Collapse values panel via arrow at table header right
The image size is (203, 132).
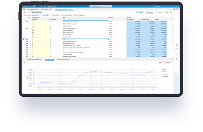[172, 18]
